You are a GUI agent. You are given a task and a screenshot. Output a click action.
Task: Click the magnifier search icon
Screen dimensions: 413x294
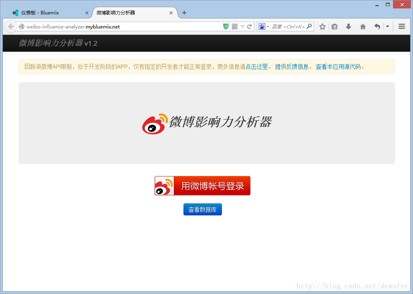(x=309, y=26)
